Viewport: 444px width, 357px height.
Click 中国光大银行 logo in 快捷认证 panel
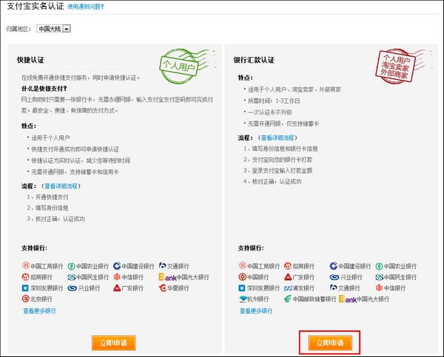184,277
